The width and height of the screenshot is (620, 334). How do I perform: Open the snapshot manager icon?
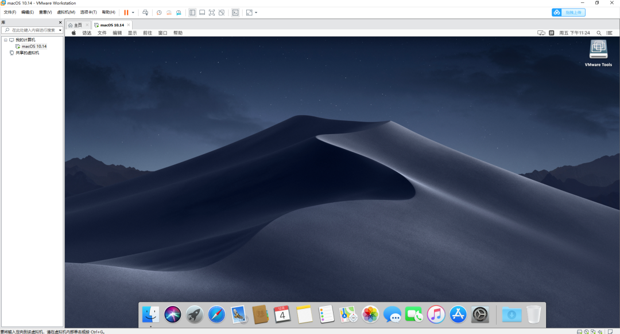179,13
